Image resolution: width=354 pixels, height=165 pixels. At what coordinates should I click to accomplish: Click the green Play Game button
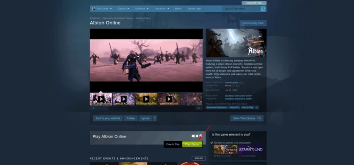[192, 144]
